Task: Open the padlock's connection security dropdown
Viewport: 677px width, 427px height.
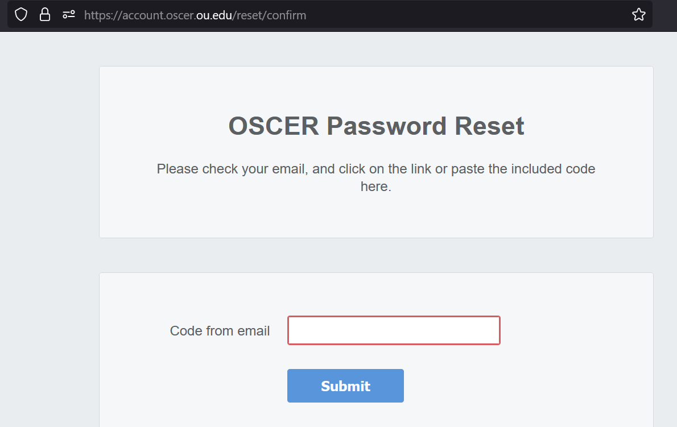Action: (x=44, y=14)
